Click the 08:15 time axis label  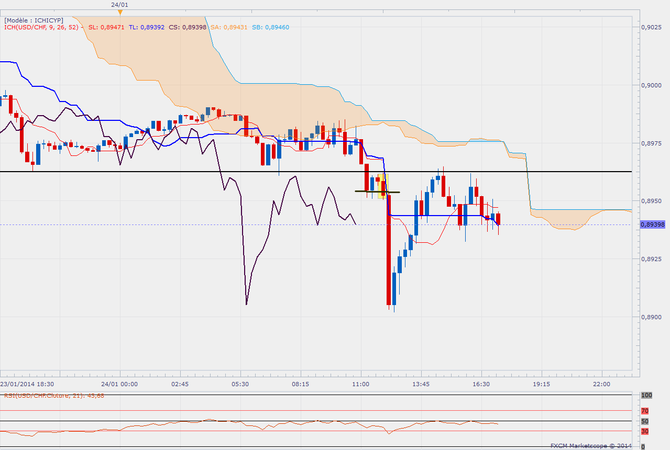301,384
